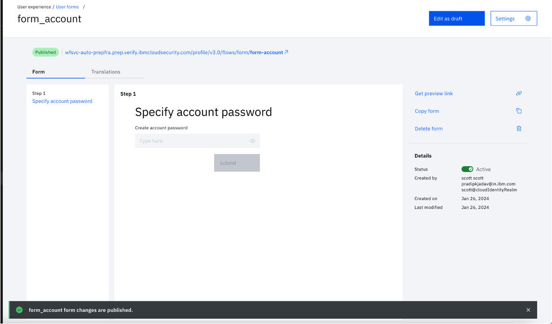Viewport: 552px width, 324px height.
Task: Click Get preview link
Action: (434, 93)
